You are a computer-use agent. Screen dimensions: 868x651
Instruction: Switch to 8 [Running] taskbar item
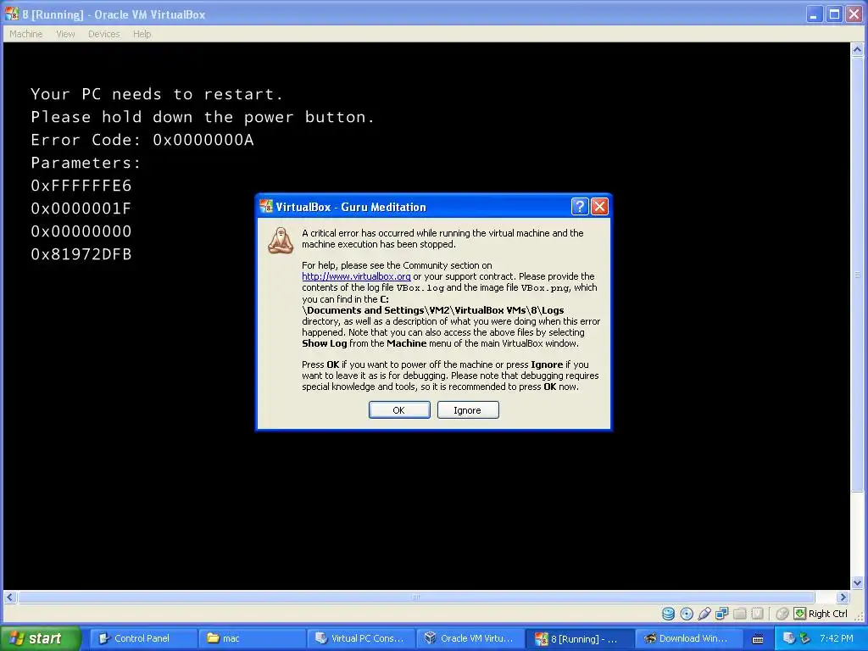point(579,638)
